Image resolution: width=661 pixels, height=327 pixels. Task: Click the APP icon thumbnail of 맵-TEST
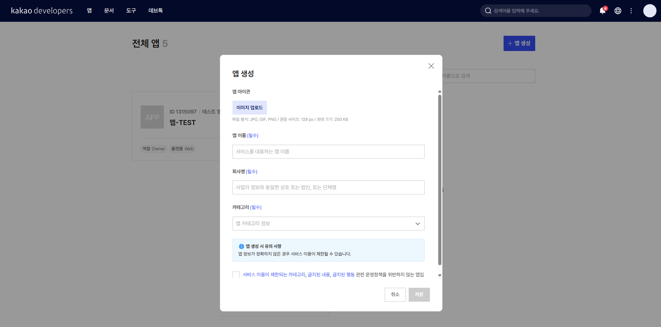pyautogui.click(x=152, y=117)
